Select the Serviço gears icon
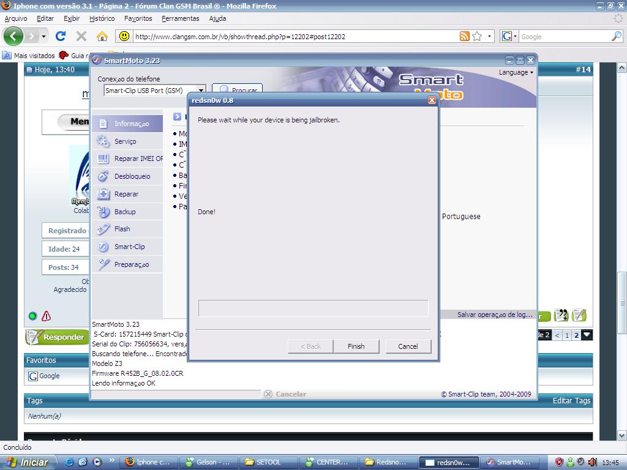Viewport: 627px width, 470px height. pyautogui.click(x=103, y=141)
